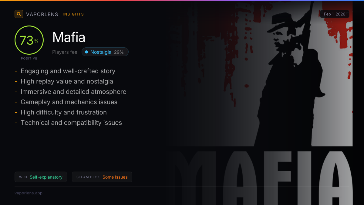The width and height of the screenshot is (364, 205).
Task: Click the POSITIVE label under score
Action: pos(29,58)
